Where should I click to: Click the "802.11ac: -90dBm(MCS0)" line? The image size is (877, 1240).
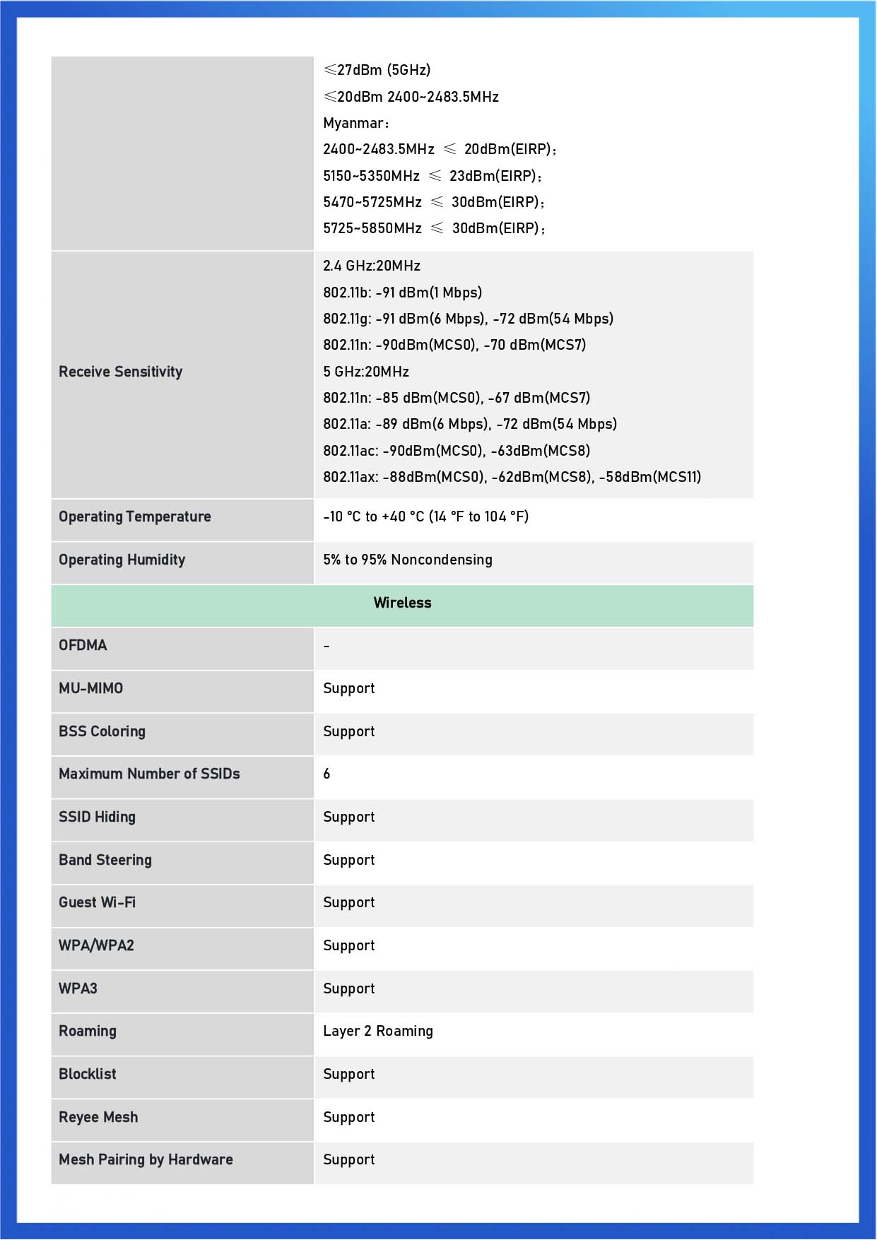(457, 451)
